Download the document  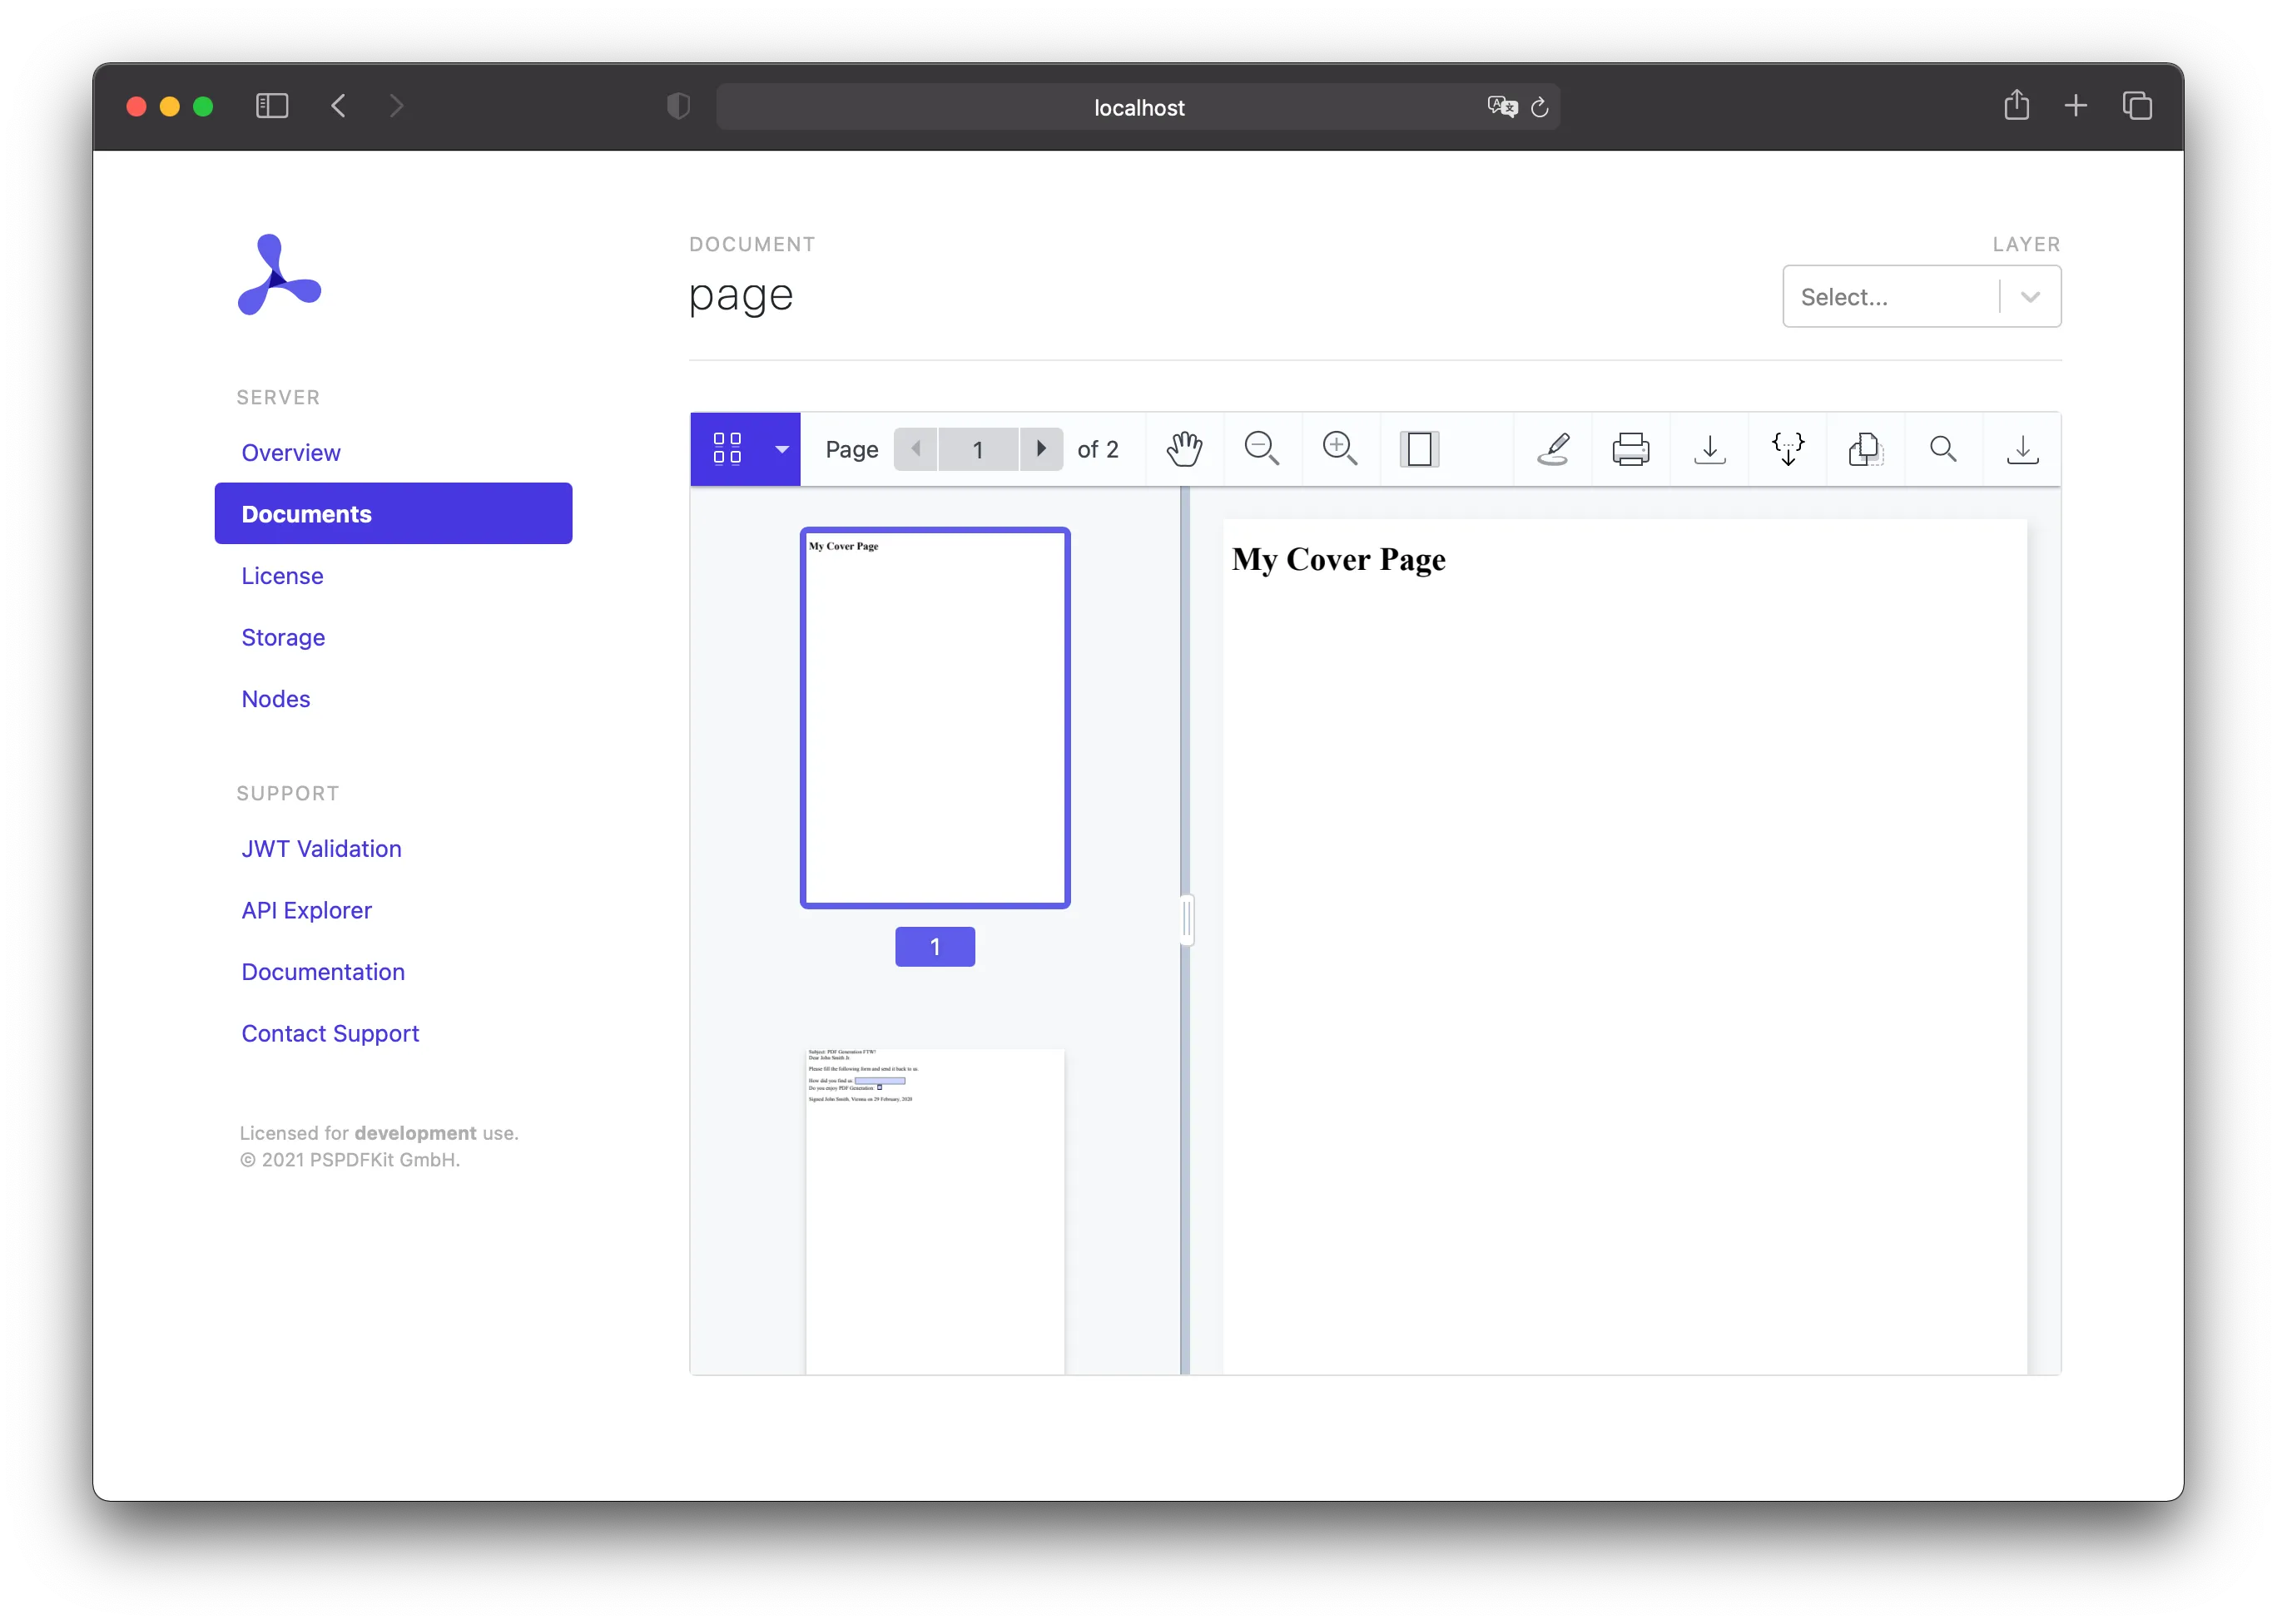pyautogui.click(x=1709, y=449)
